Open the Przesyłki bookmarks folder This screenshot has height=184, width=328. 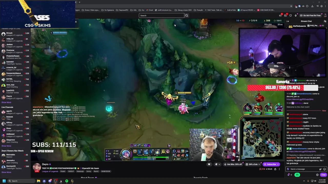198,10
